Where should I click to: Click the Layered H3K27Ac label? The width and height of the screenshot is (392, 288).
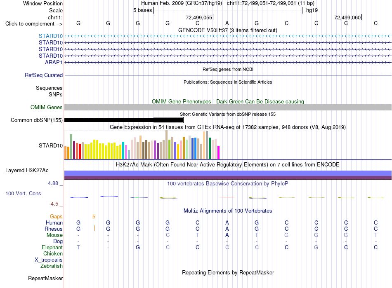click(x=27, y=171)
